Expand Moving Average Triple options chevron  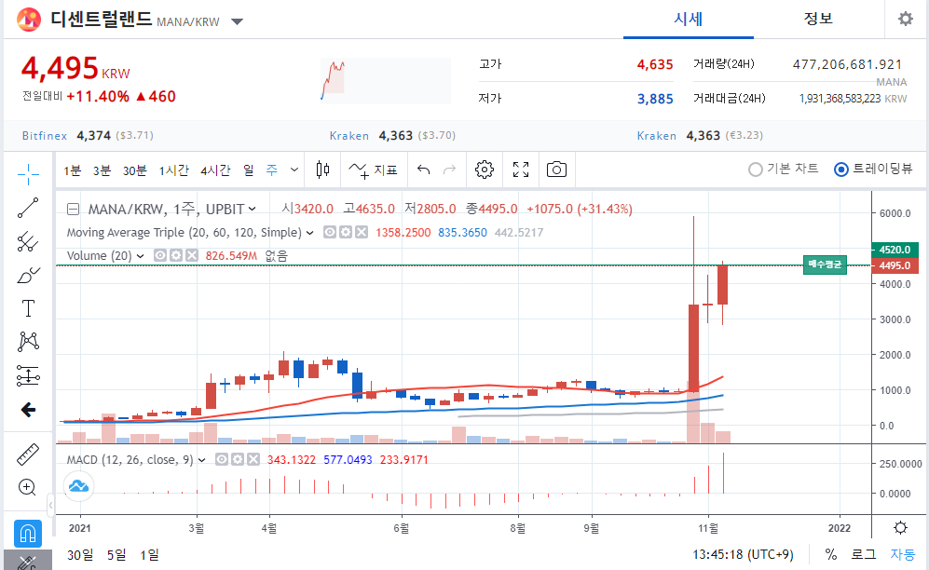coord(310,233)
